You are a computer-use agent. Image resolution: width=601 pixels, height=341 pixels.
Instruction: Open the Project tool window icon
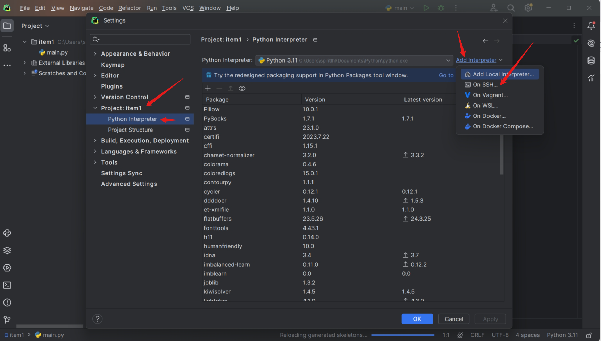7,26
